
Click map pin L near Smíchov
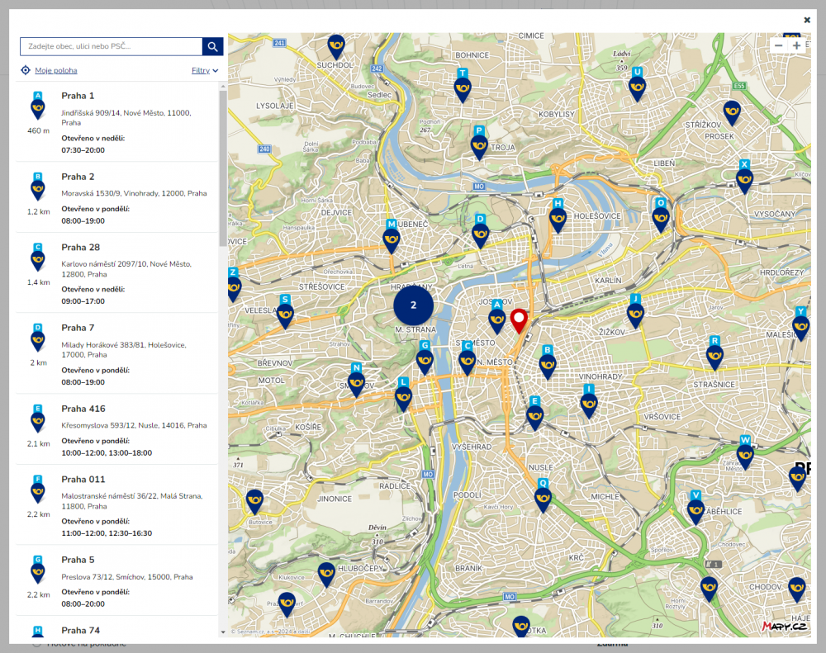click(x=403, y=395)
